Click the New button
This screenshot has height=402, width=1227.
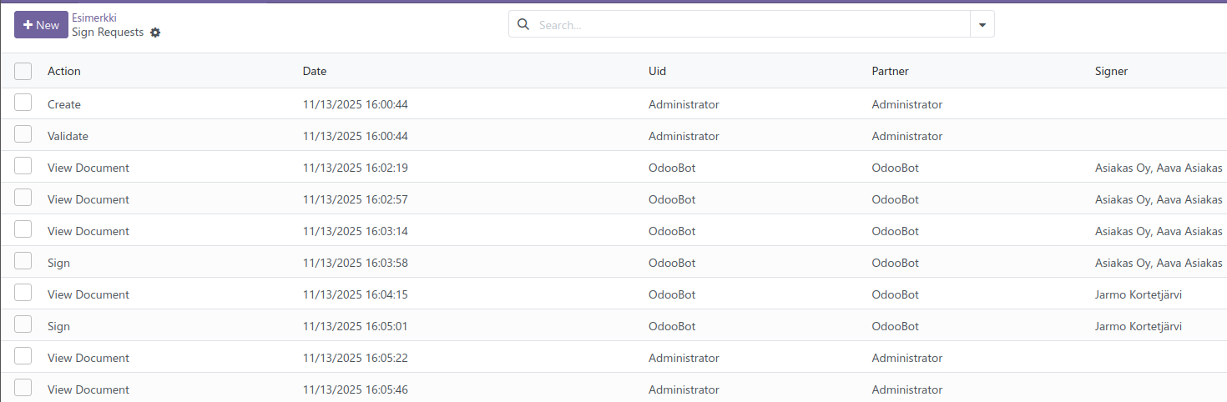click(x=41, y=25)
